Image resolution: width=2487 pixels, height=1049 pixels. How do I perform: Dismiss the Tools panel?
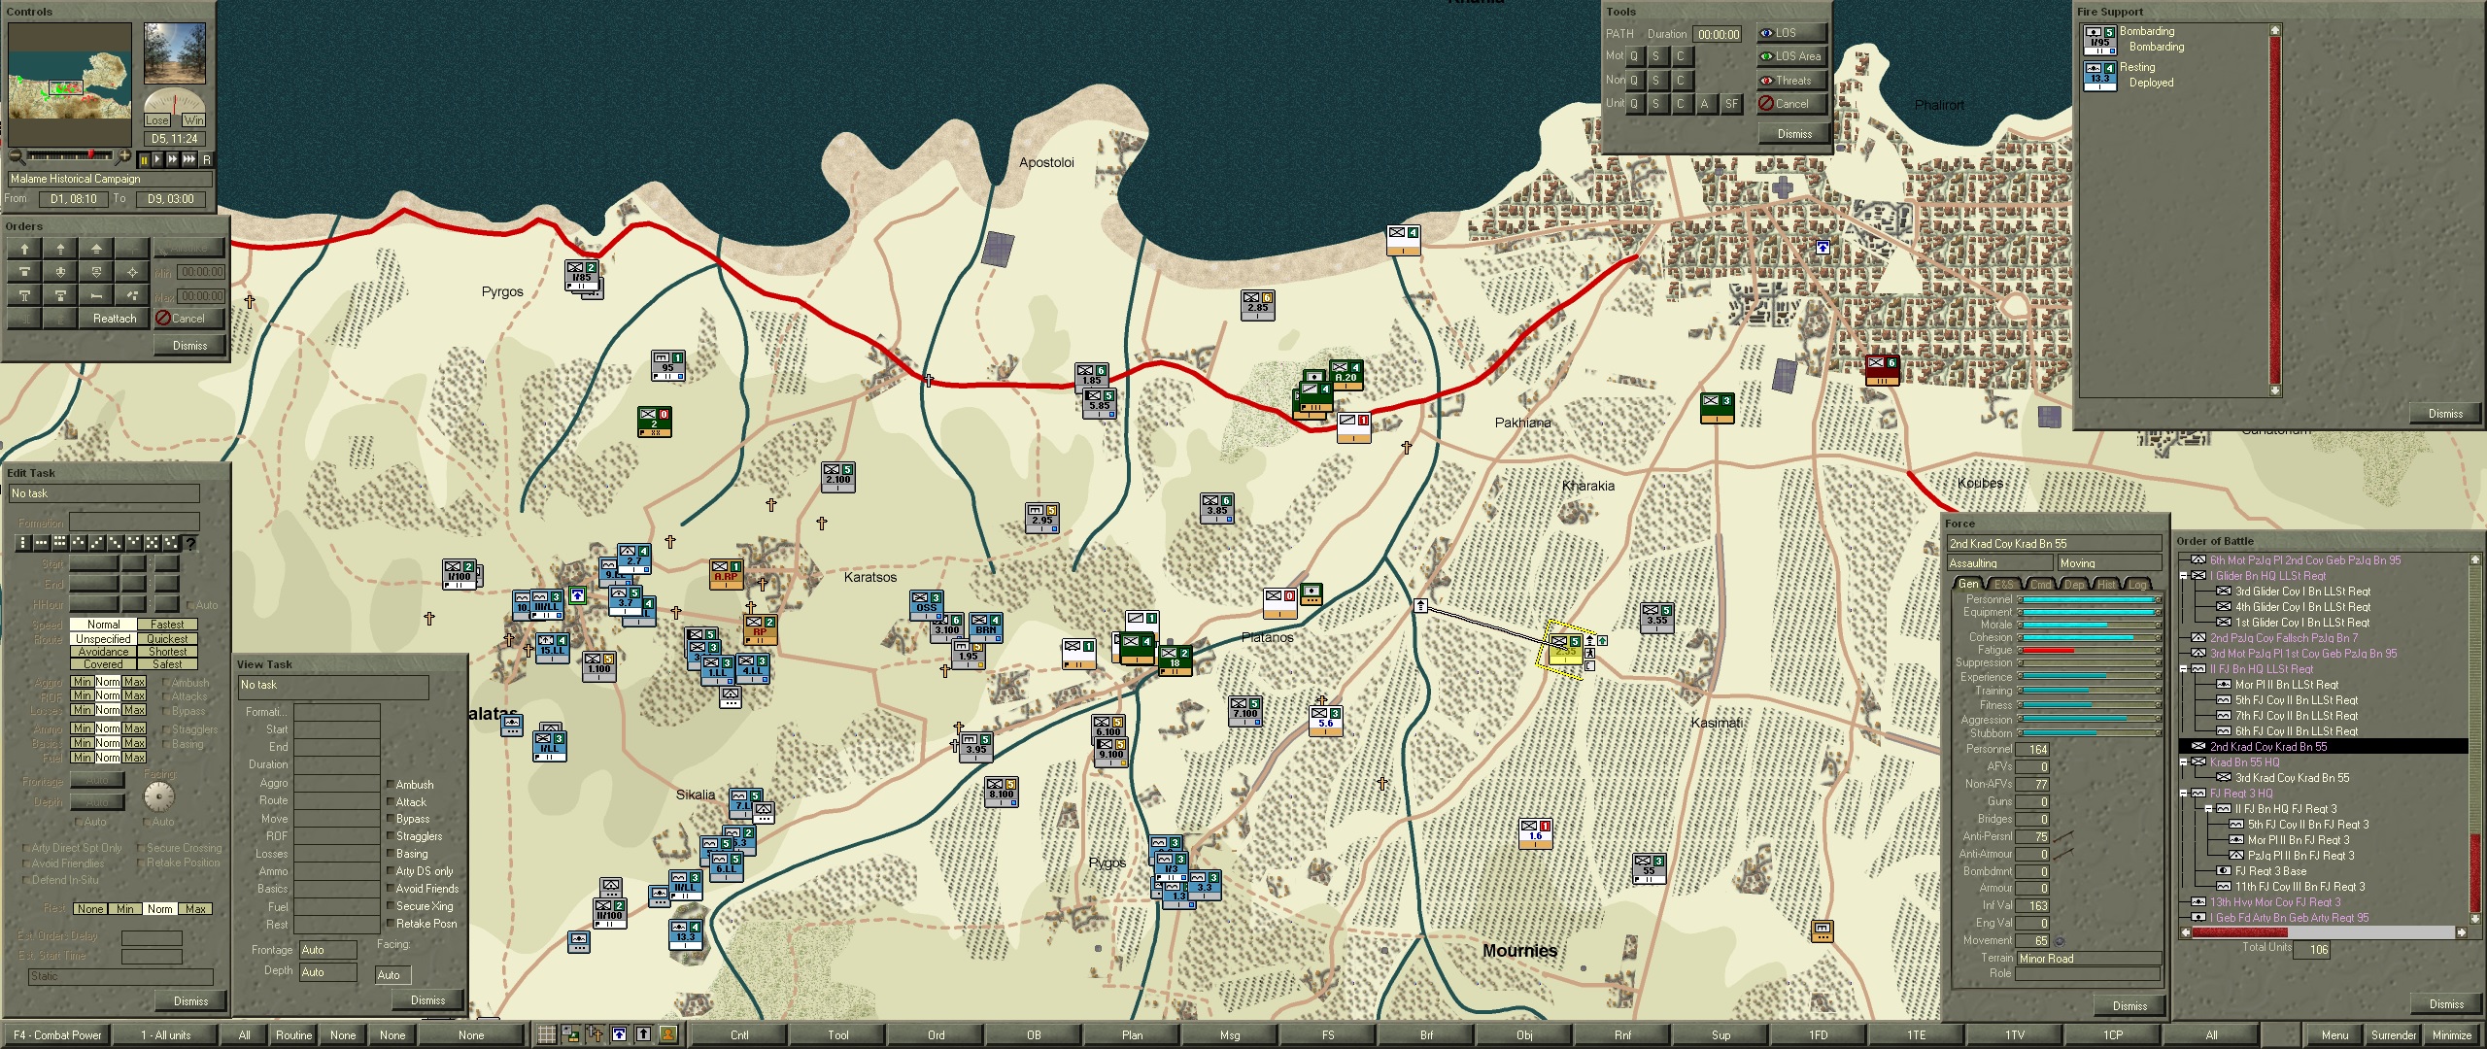click(1794, 134)
